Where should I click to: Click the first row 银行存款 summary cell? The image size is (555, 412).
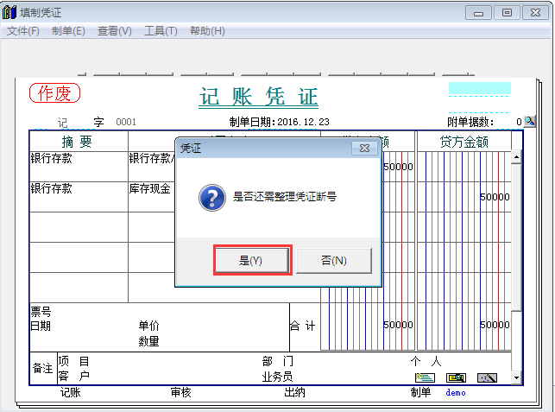pos(78,159)
